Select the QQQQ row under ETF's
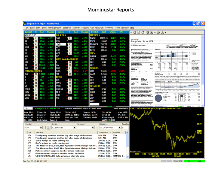This screenshot has height=175, width=218. (x=109, y=56)
